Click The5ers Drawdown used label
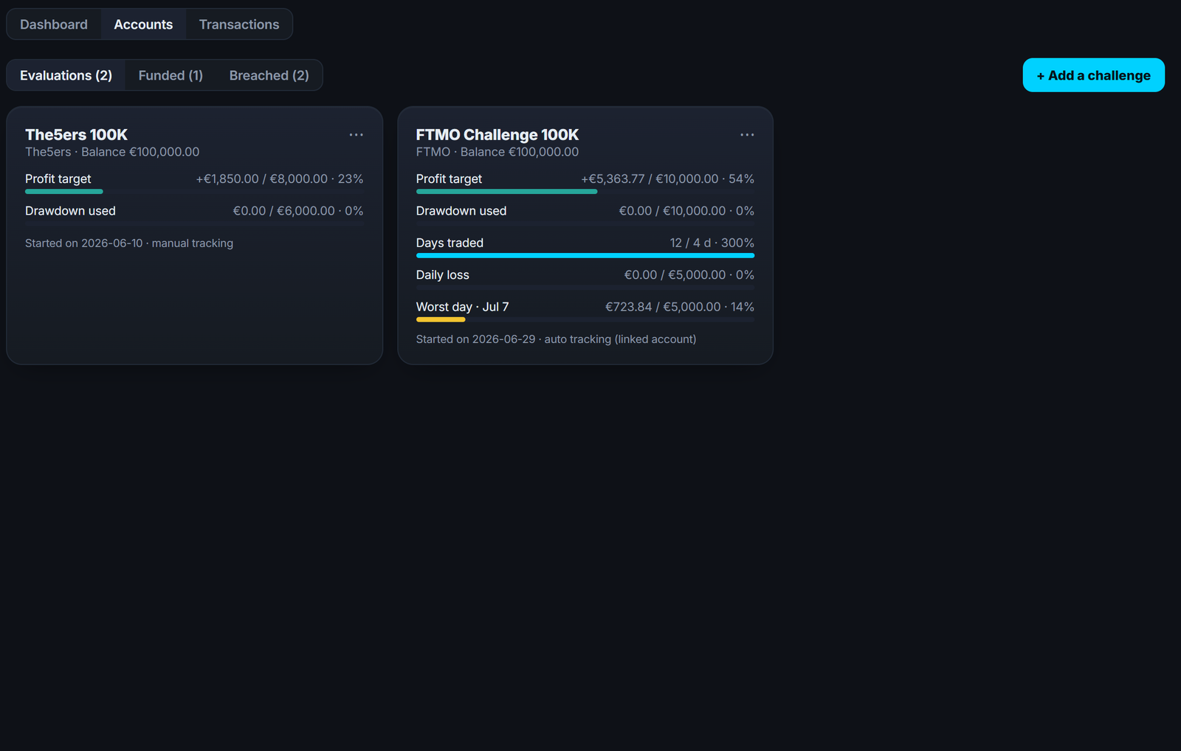This screenshot has height=751, width=1181. pyautogui.click(x=70, y=211)
